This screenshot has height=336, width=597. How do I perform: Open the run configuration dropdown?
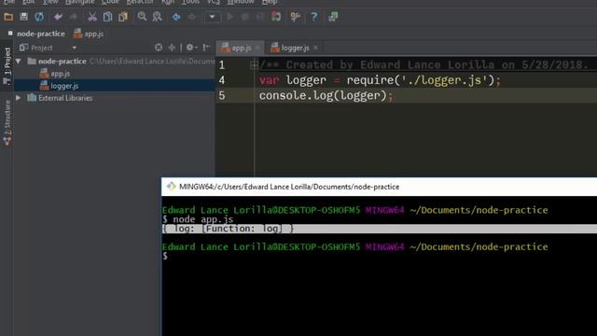(x=212, y=17)
